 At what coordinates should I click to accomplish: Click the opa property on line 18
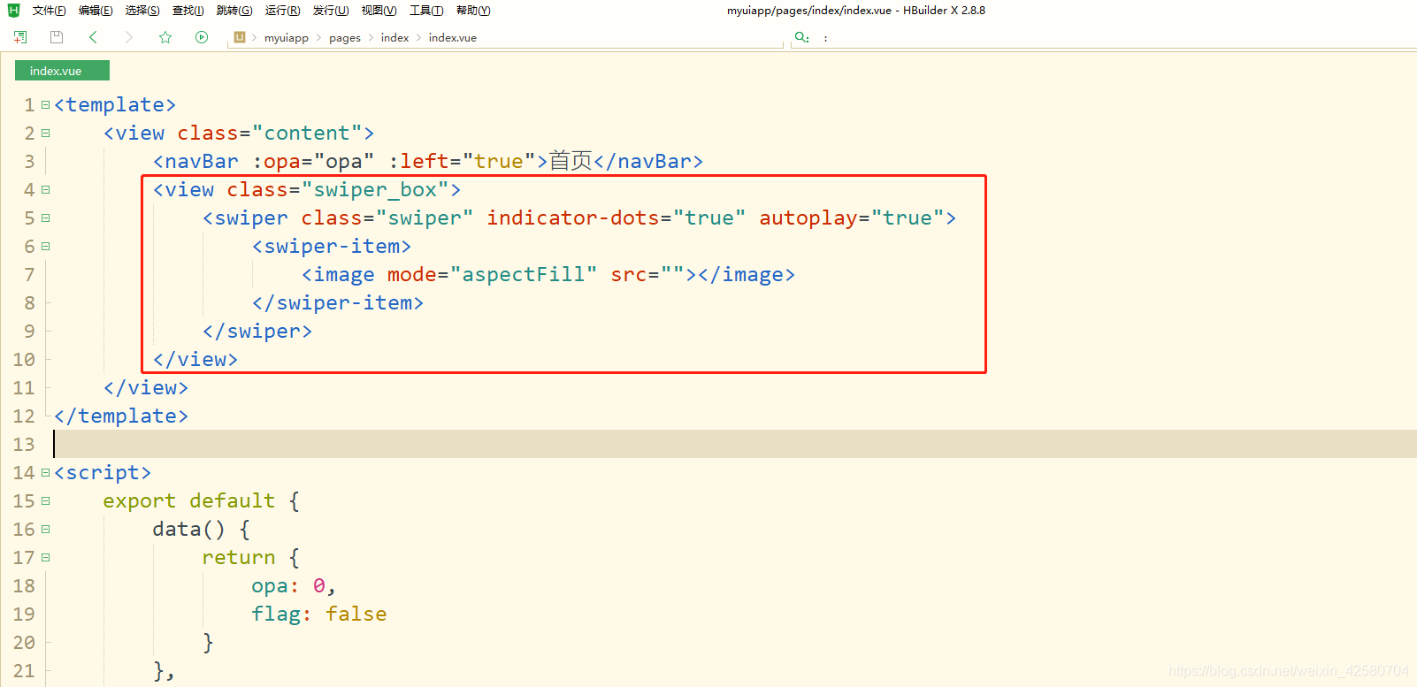[x=270, y=586]
